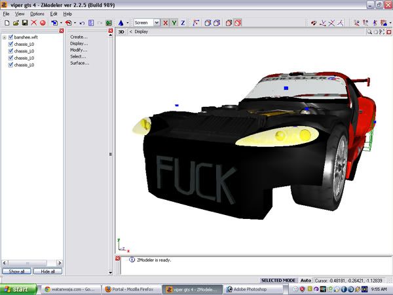
Task: Toggle the Z axis lock
Action: click(x=183, y=23)
